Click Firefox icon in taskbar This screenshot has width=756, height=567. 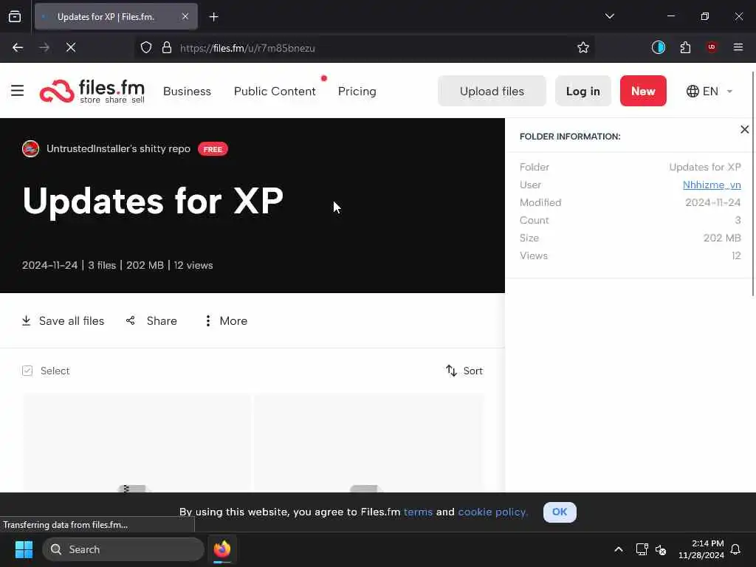tap(222, 549)
